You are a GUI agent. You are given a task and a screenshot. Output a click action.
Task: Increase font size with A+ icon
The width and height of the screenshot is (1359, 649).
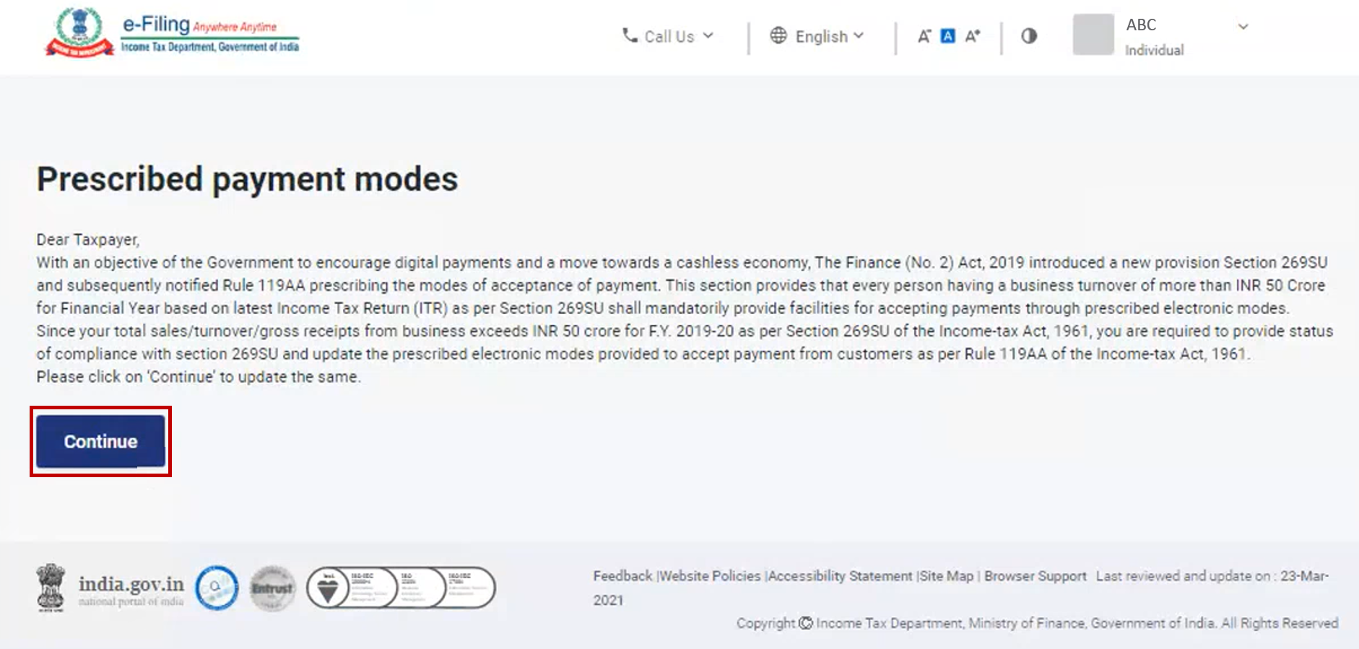973,36
